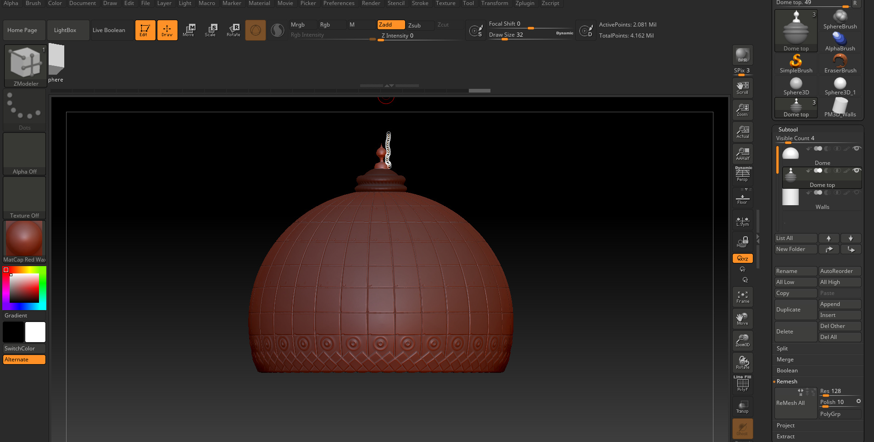Click the Home Page button
Screen dimensions: 874x442
(24, 30)
